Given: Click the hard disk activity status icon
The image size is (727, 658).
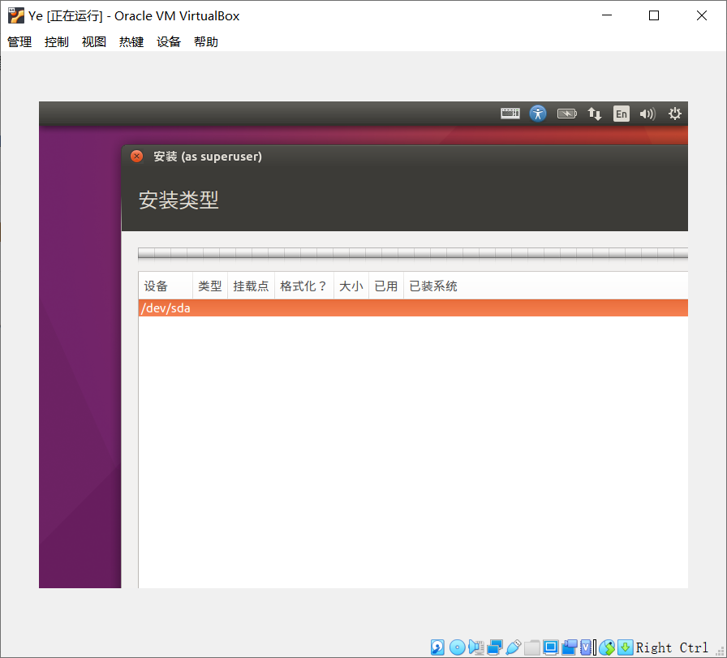Looking at the screenshot, I should point(437,647).
